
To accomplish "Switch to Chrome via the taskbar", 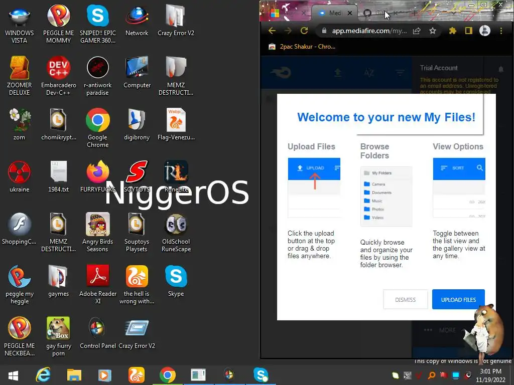I will pos(168,375).
